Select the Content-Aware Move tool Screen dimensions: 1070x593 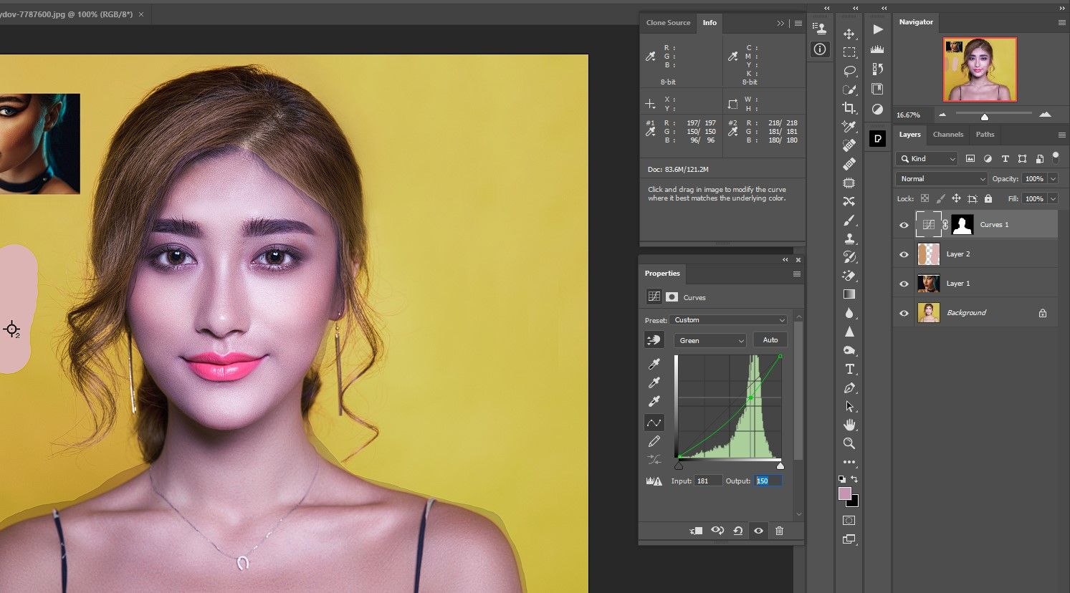(x=849, y=201)
